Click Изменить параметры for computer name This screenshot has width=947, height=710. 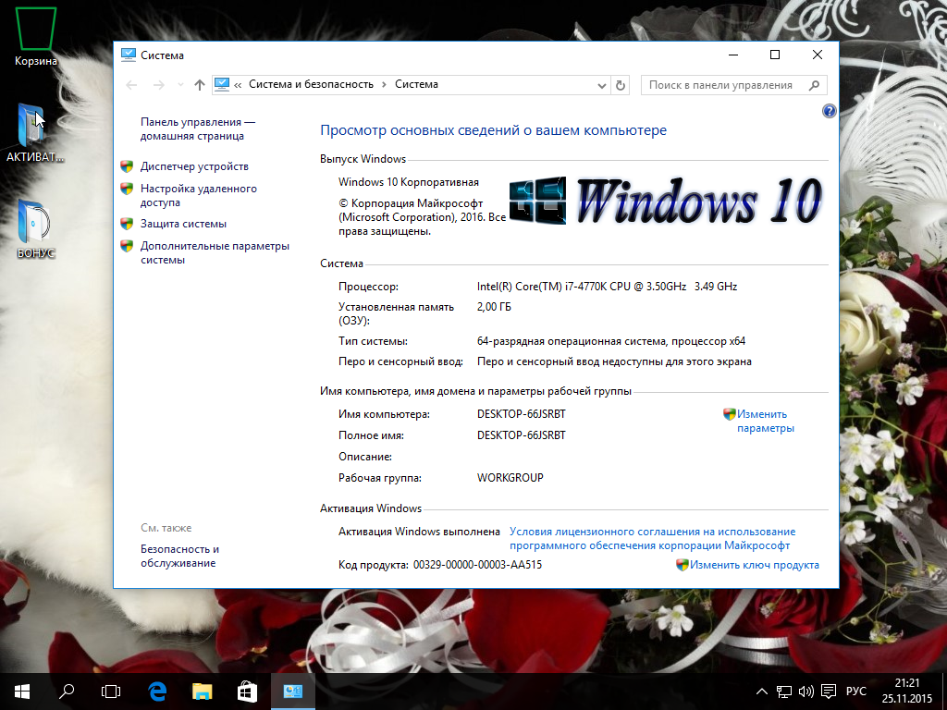pos(765,422)
